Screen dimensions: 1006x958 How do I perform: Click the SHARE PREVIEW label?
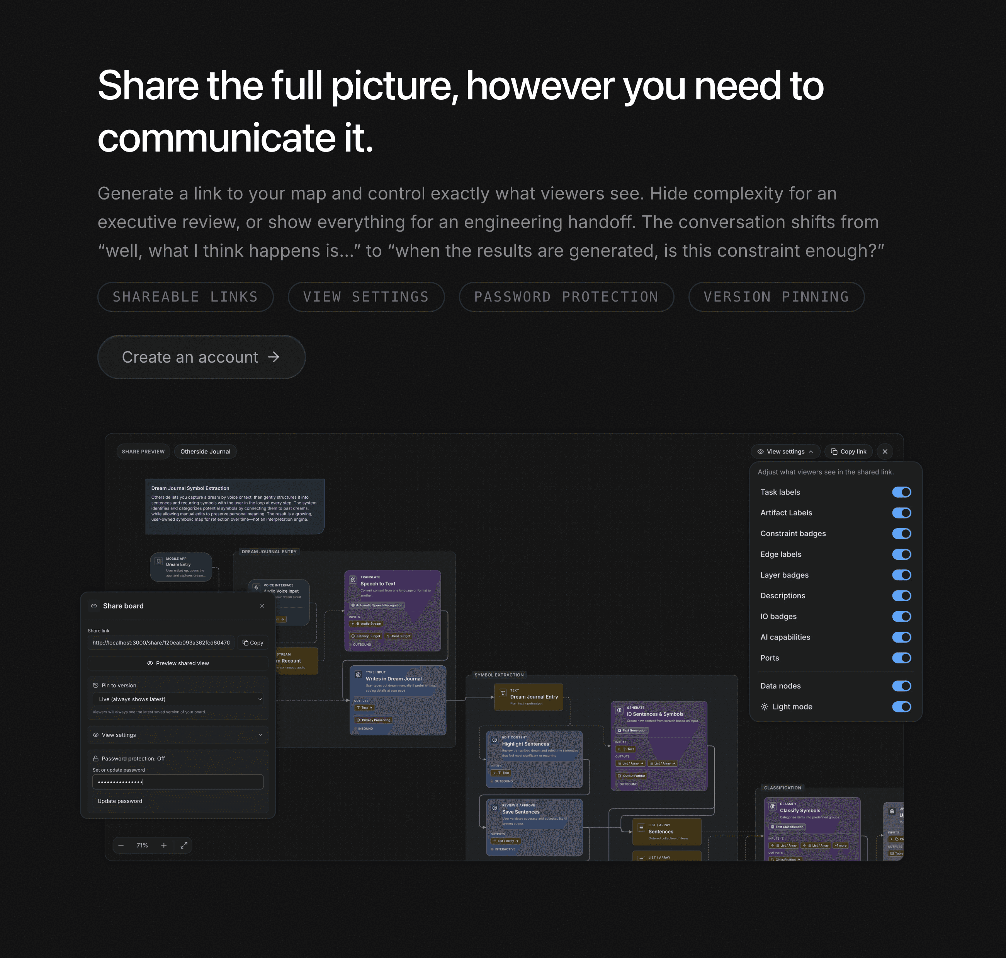[143, 452]
